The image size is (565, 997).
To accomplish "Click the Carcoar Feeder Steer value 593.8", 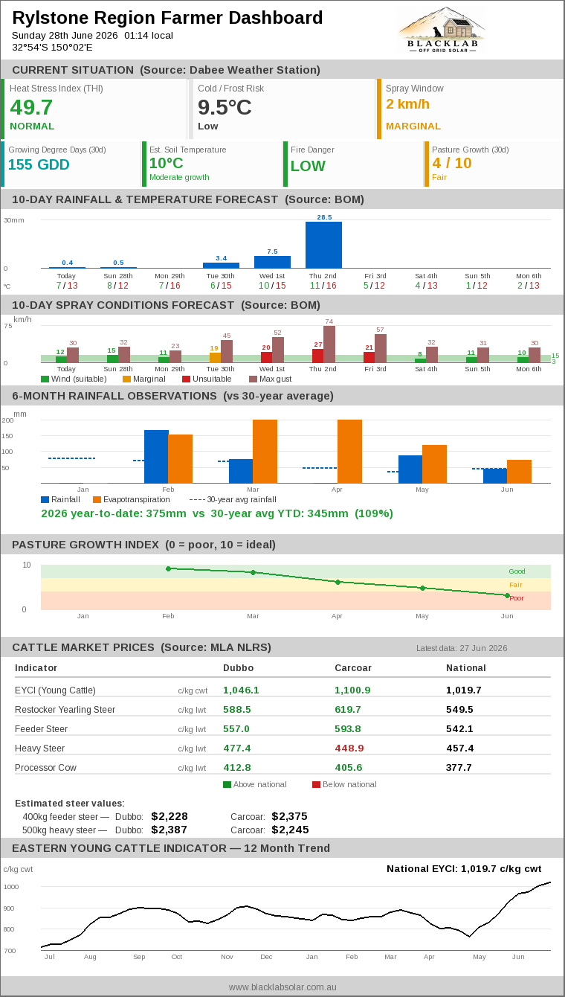I will (348, 729).
